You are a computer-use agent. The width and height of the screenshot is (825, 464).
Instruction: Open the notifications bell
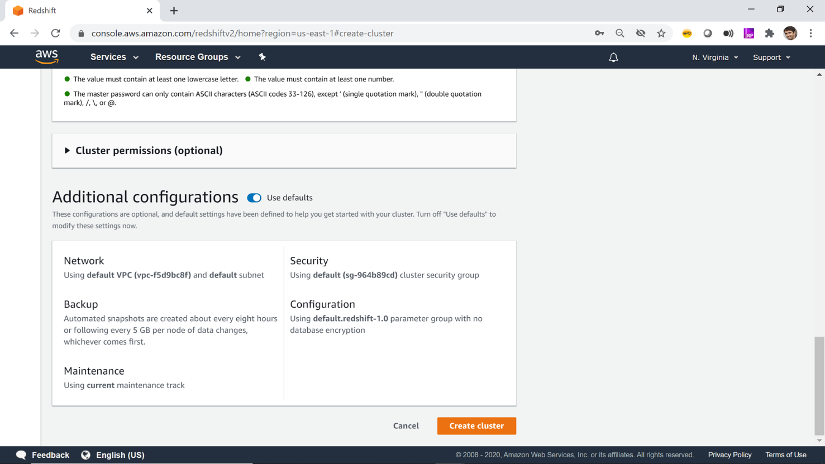(x=613, y=58)
